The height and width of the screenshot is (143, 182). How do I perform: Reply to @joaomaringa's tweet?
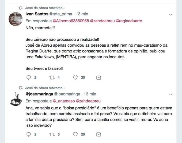(29, 134)
